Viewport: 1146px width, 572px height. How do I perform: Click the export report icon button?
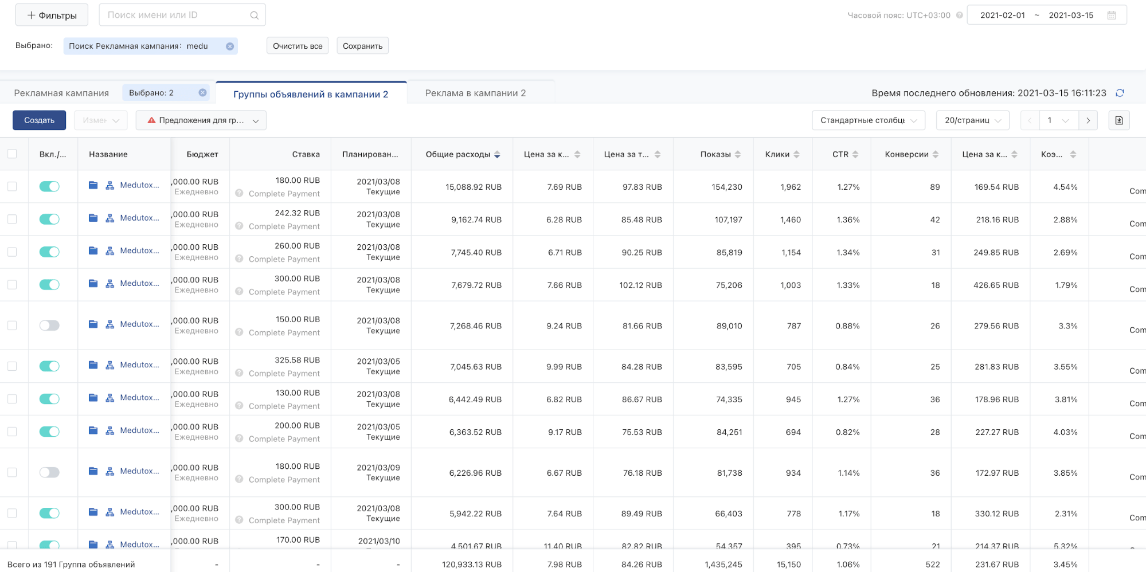coord(1118,120)
